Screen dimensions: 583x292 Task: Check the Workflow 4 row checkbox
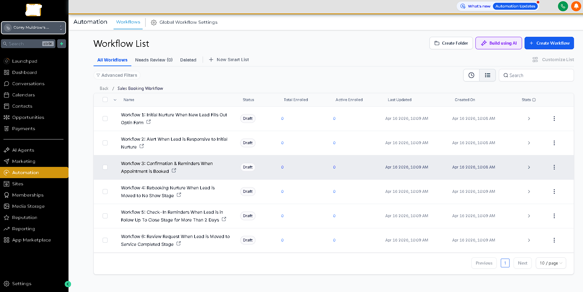(105, 192)
